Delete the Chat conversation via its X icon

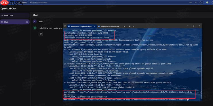[x=27, y=22]
